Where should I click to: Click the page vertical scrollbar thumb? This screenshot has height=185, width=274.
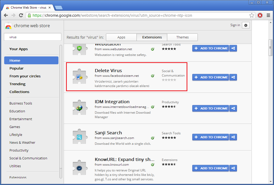click(270, 48)
